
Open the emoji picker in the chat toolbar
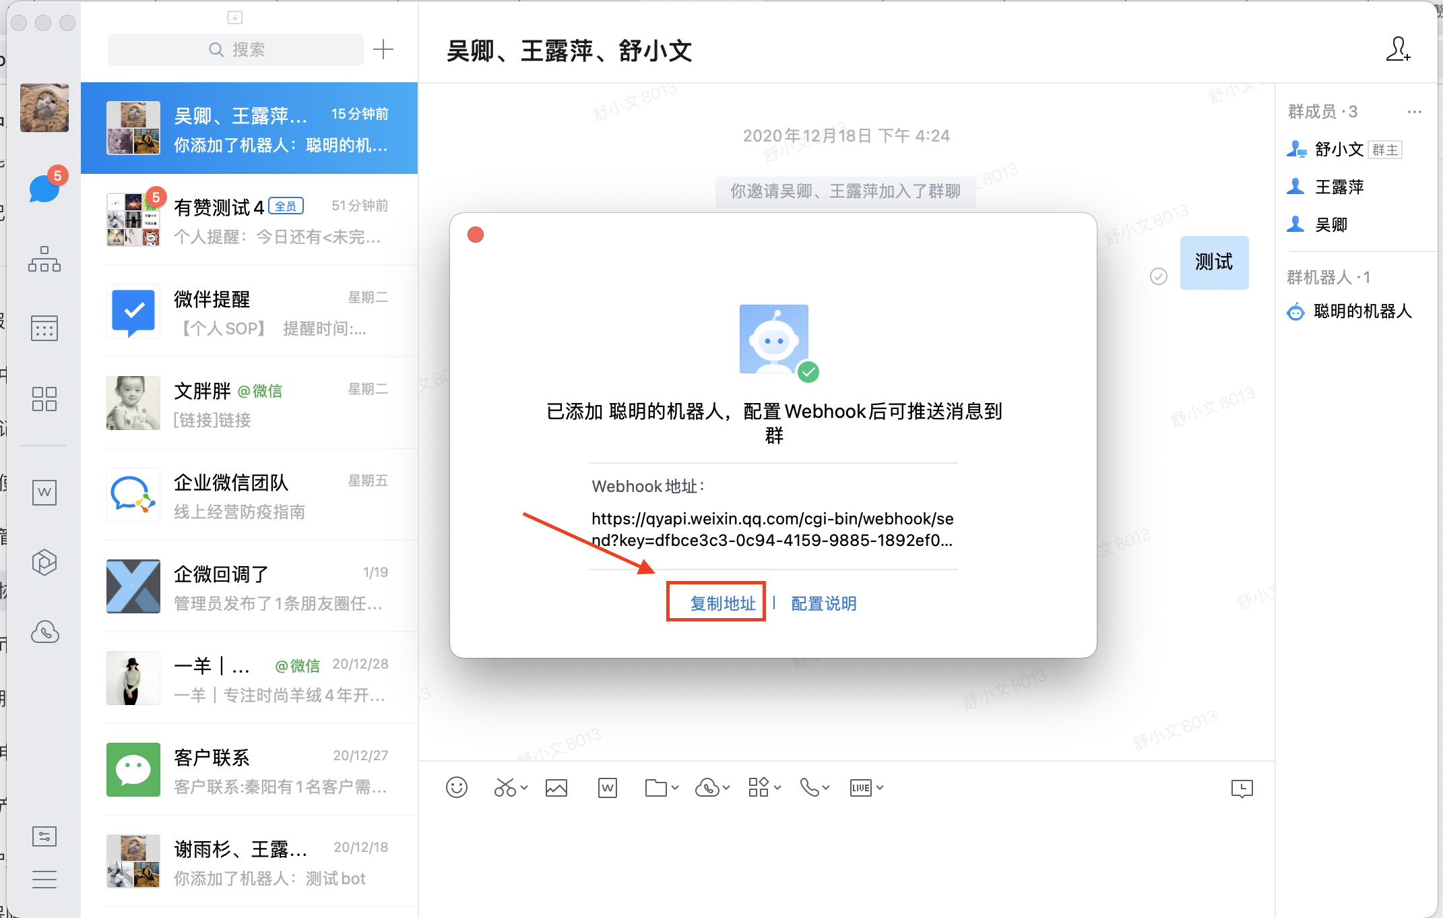coord(456,787)
